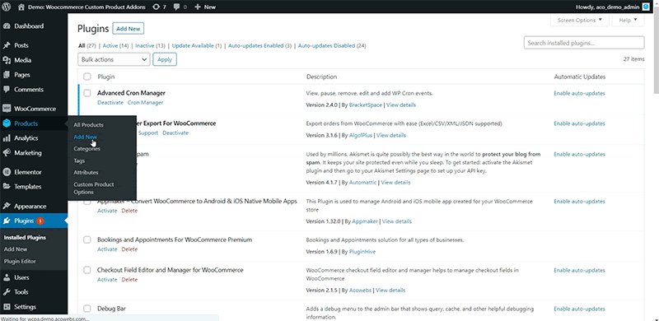Click the Comments sidebar icon
Screen dimensions: 659x321
click(x=7, y=90)
